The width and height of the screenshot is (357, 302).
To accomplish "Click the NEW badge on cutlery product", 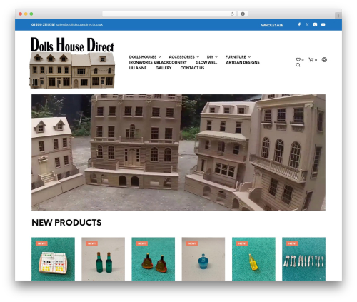I will point(292,243).
